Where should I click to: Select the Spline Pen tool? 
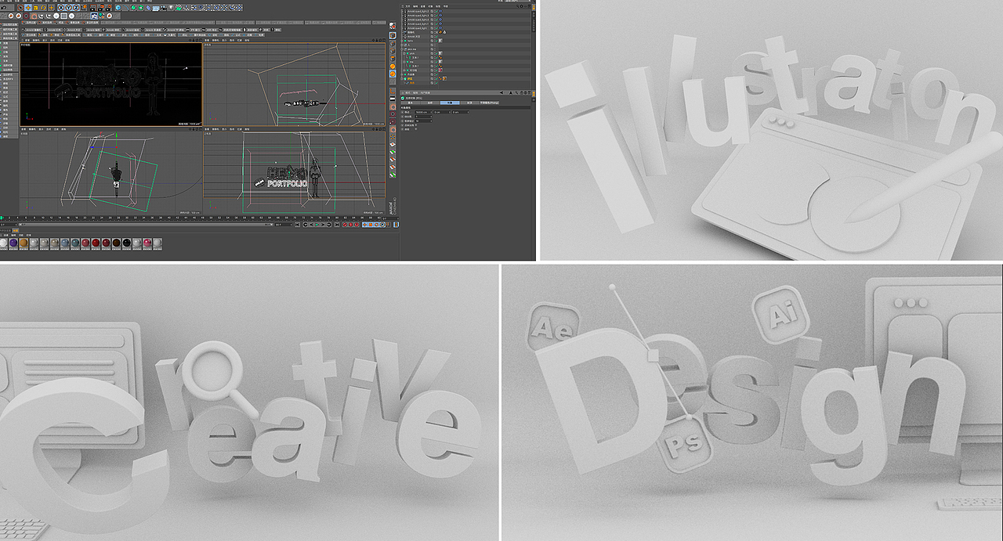(125, 8)
